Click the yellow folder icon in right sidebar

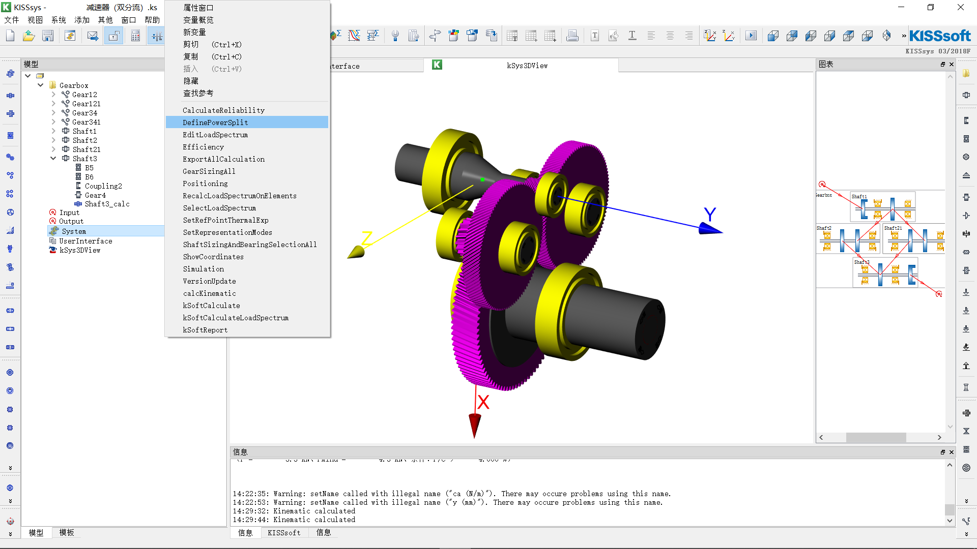[966, 74]
